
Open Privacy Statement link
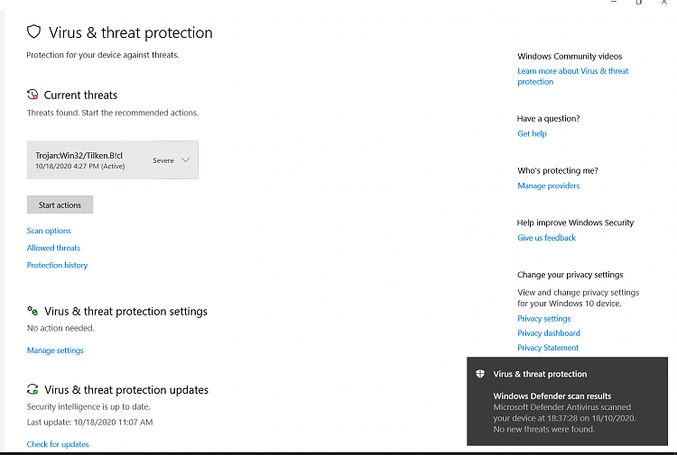tap(548, 348)
